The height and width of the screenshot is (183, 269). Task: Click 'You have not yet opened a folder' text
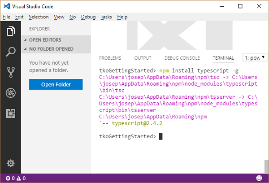(x=49, y=66)
